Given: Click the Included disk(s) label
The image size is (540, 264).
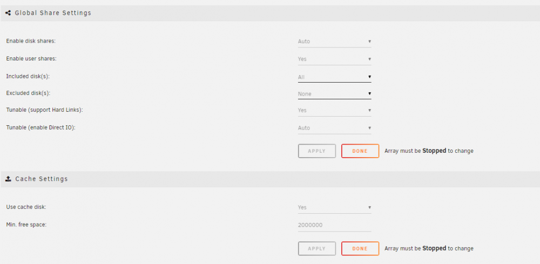Looking at the screenshot, I should pos(28,77).
